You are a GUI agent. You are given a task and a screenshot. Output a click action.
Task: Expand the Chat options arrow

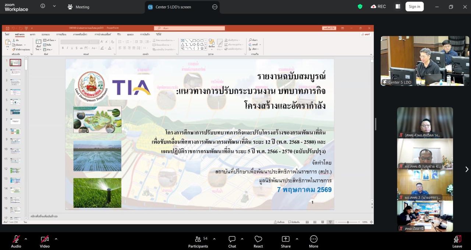tap(242, 239)
